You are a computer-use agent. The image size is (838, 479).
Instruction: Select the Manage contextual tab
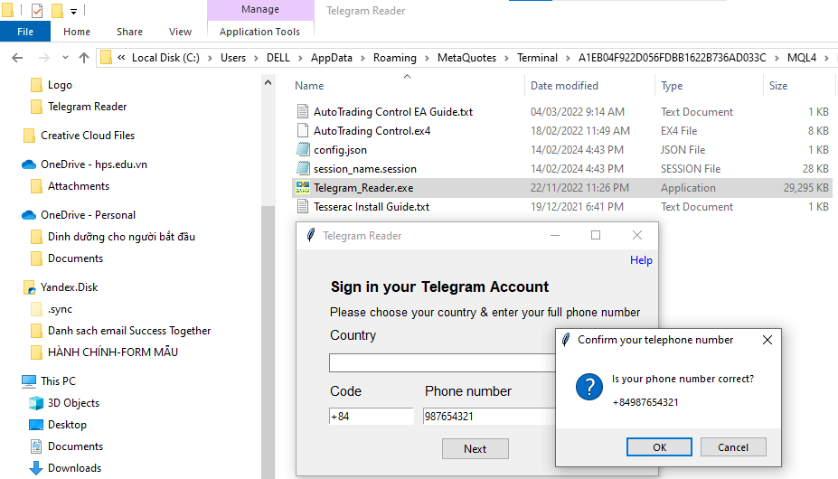click(260, 9)
